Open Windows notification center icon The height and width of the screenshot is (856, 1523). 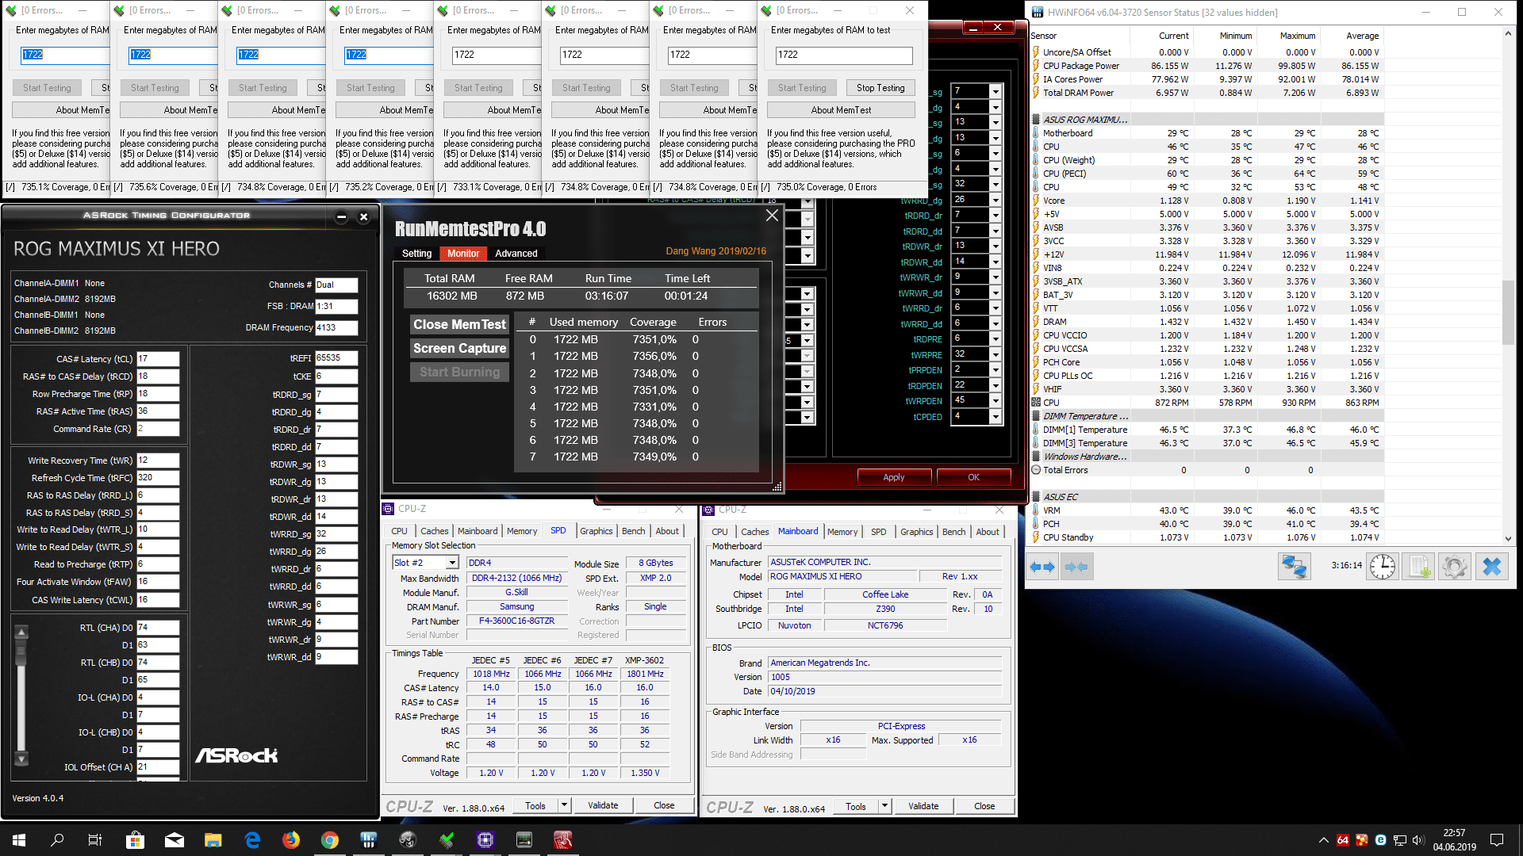tap(1497, 840)
